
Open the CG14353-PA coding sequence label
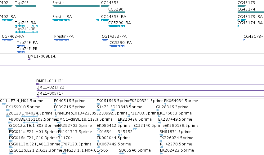tap(114, 37)
